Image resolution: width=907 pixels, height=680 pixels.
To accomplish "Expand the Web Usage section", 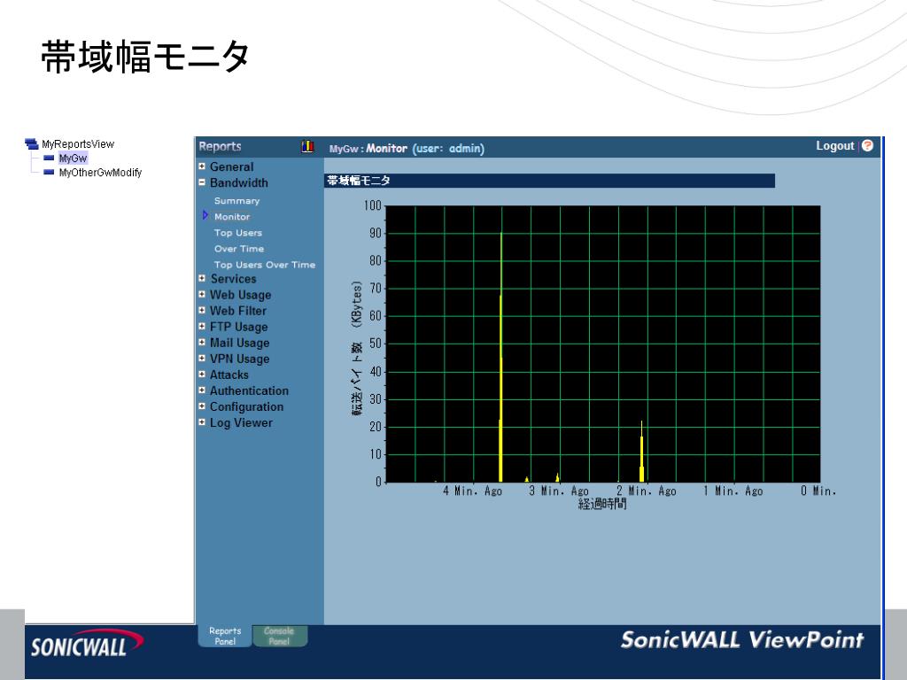I will point(202,295).
